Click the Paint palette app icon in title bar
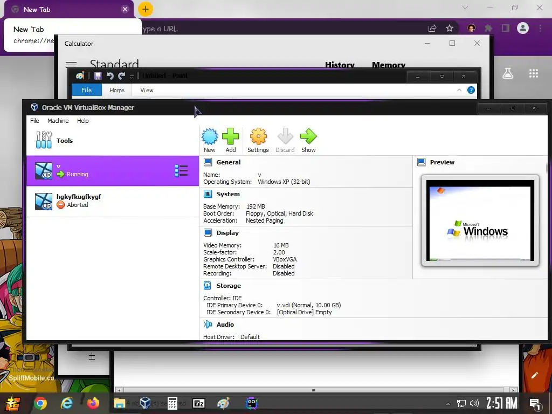Screen dimensions: 552x414 [80, 75]
